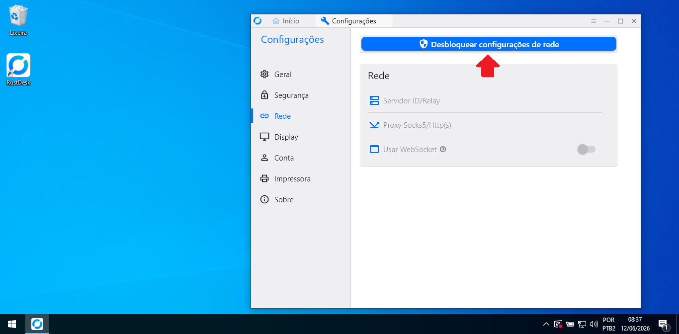The width and height of the screenshot is (679, 334).
Task: Click the POR PTB2 language indicator
Action: click(x=609, y=324)
